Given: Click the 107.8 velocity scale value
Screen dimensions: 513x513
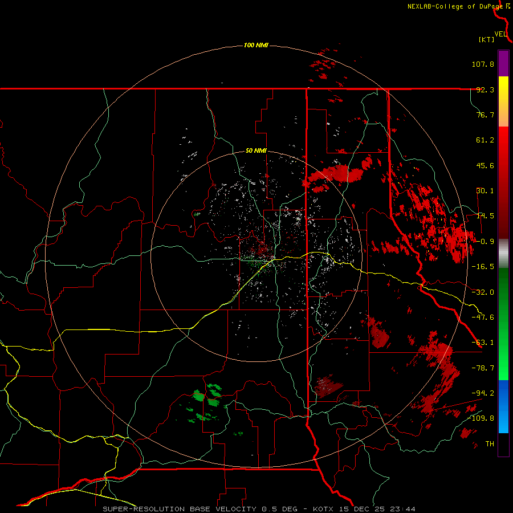Looking at the screenshot, I should click(x=483, y=64).
